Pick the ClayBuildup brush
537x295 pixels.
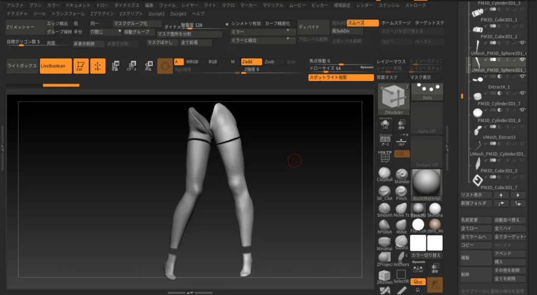(x=384, y=174)
